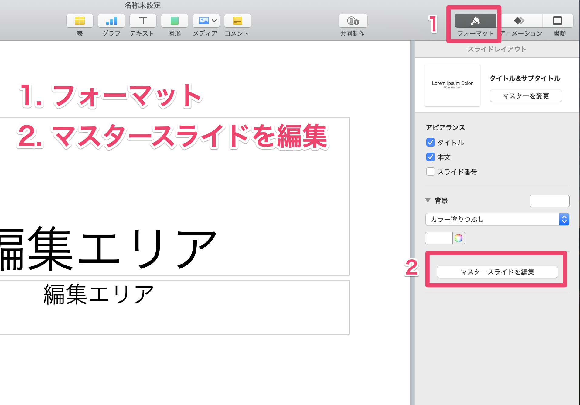The image size is (580, 405).
Task: Open 共同制作 collaboration options
Action: [352, 21]
